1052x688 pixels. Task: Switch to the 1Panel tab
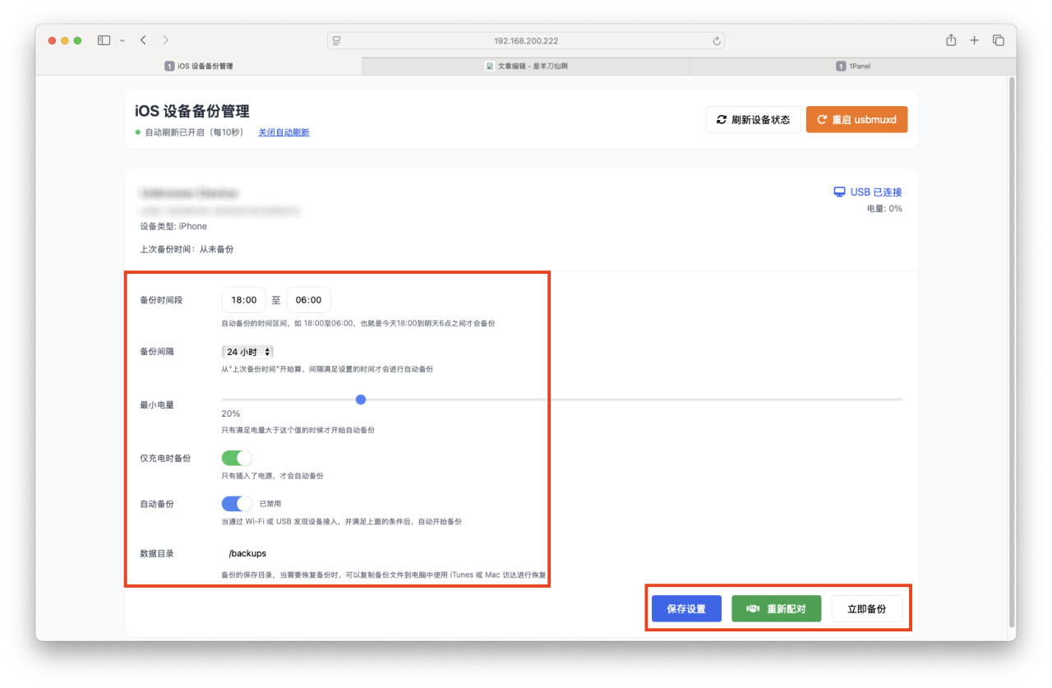[852, 66]
